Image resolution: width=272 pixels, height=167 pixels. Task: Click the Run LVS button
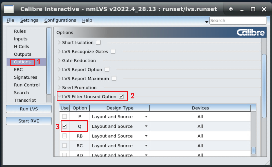[x=29, y=109]
